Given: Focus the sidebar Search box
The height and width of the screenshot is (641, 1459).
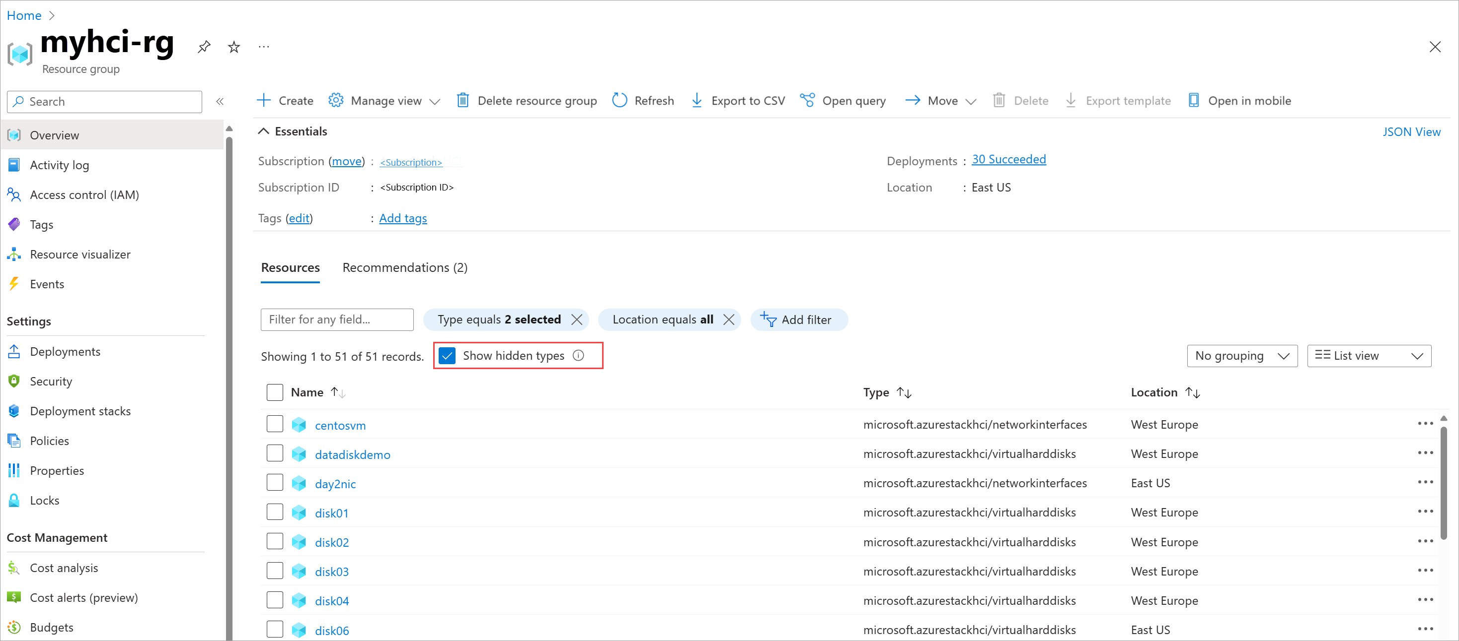Looking at the screenshot, I should click(x=104, y=101).
